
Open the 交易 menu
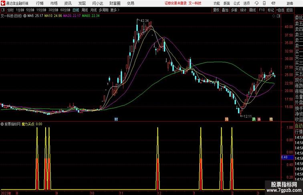[x=130, y=3]
